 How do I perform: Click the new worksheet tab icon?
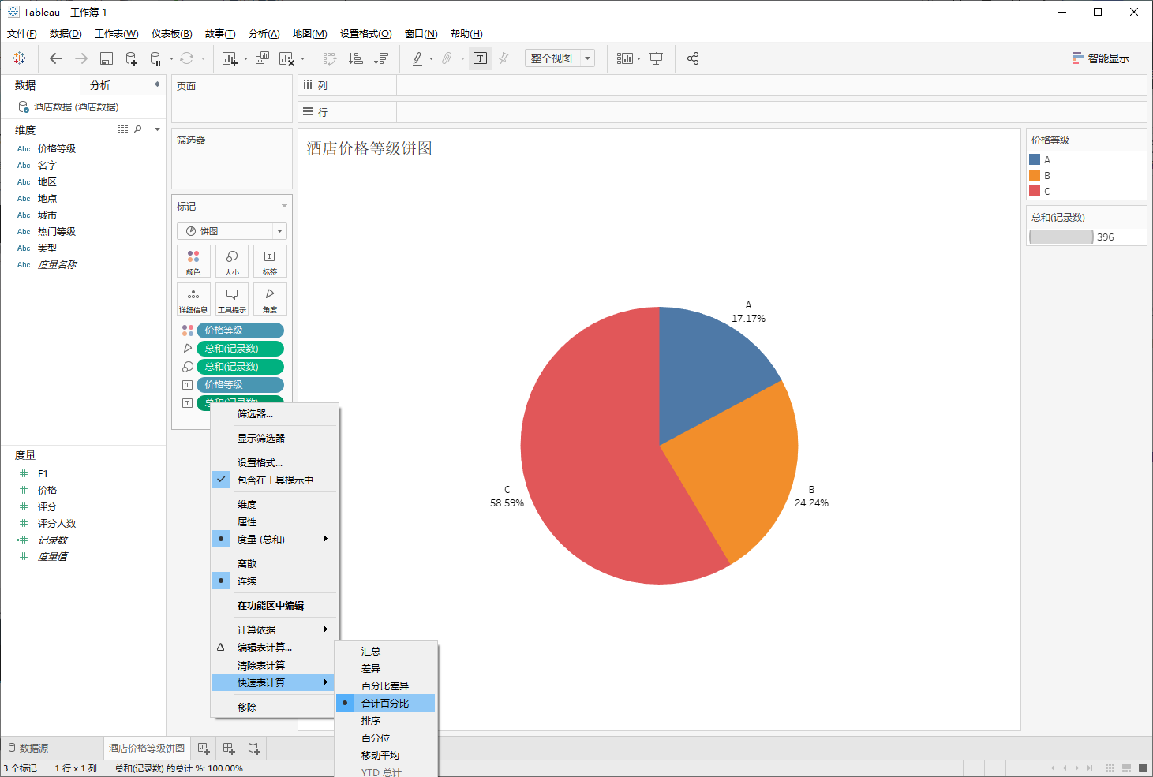204,748
